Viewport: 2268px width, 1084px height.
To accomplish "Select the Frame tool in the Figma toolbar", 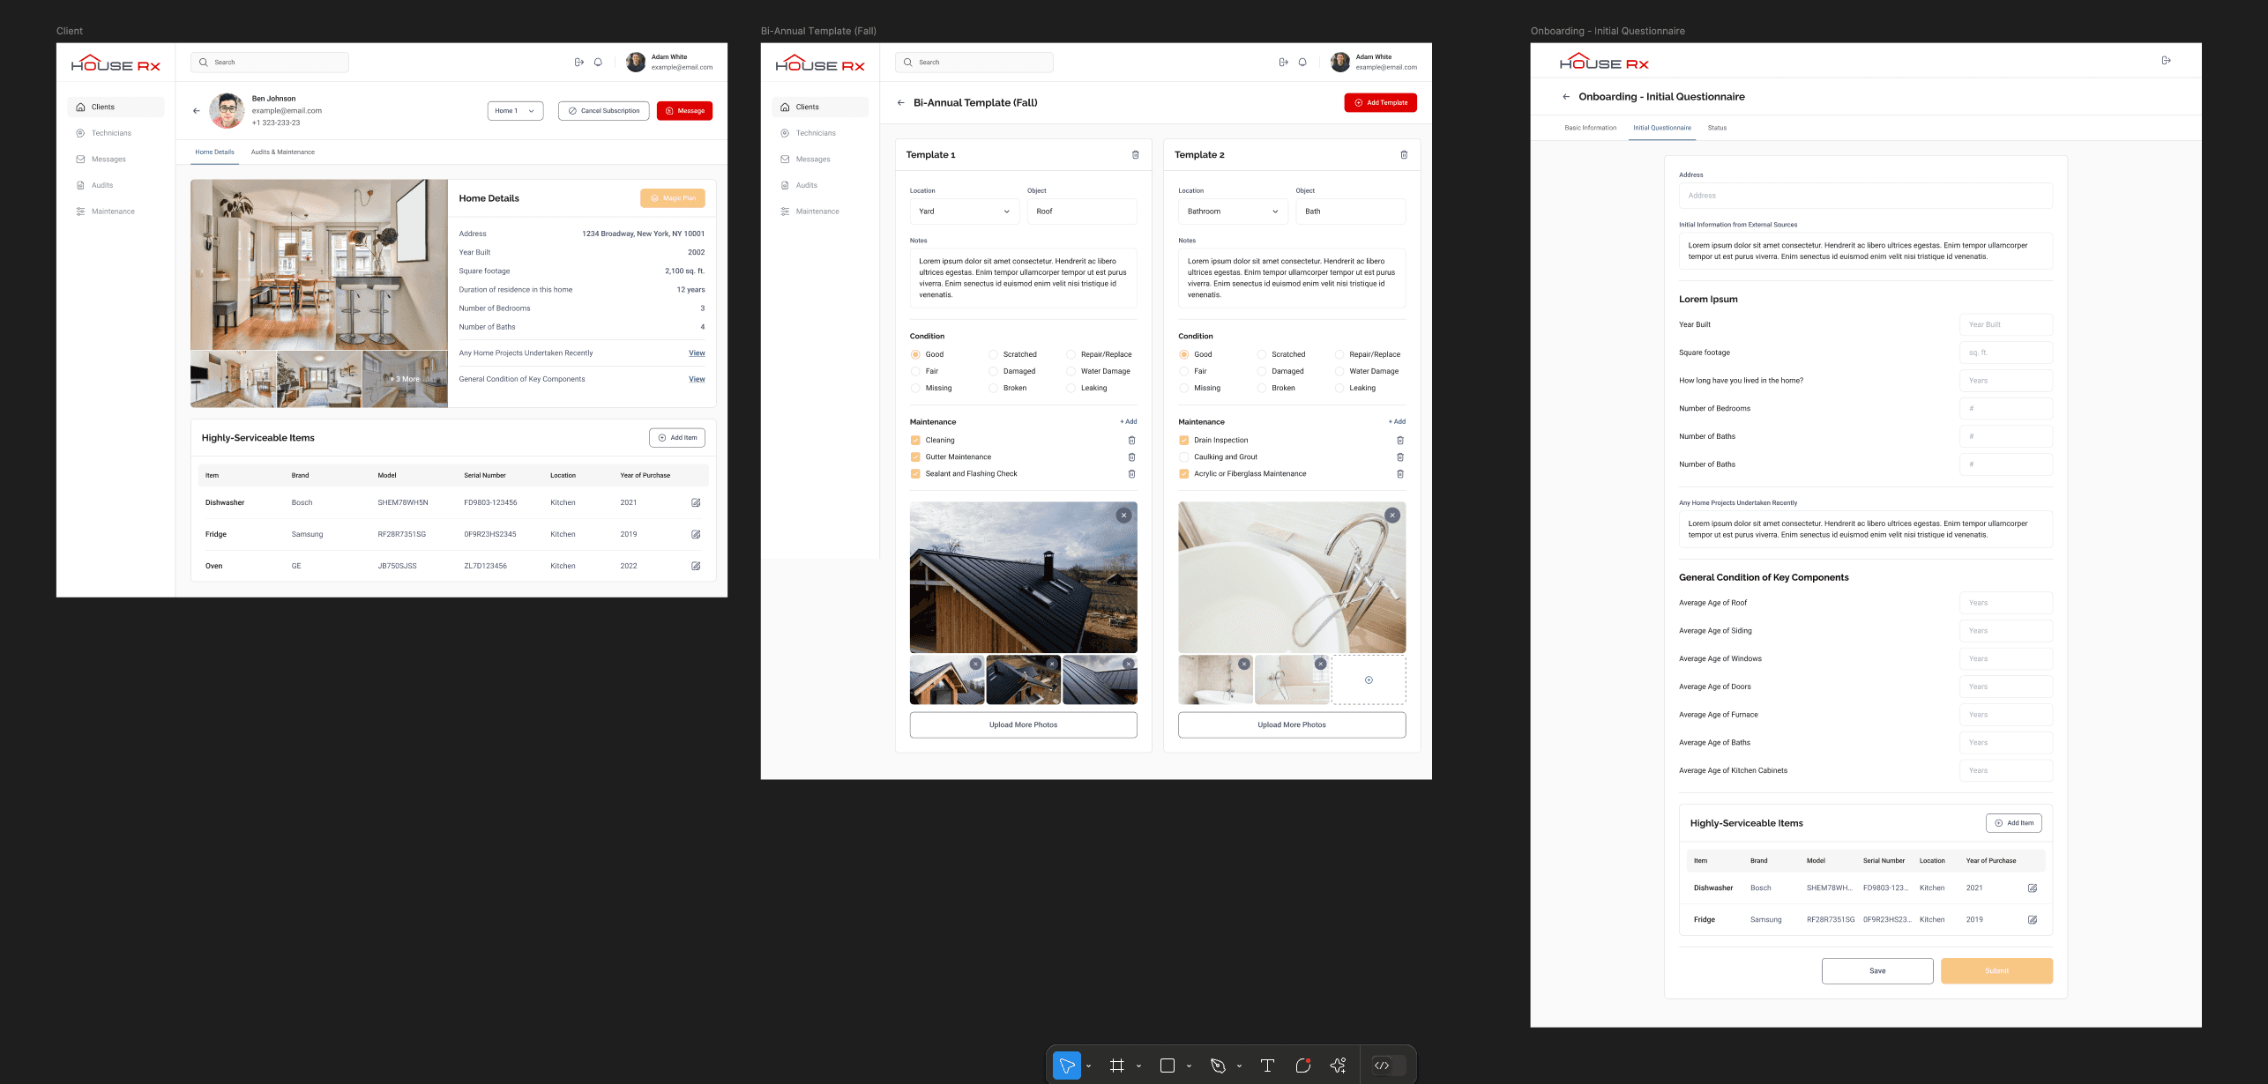I will pyautogui.click(x=1117, y=1065).
